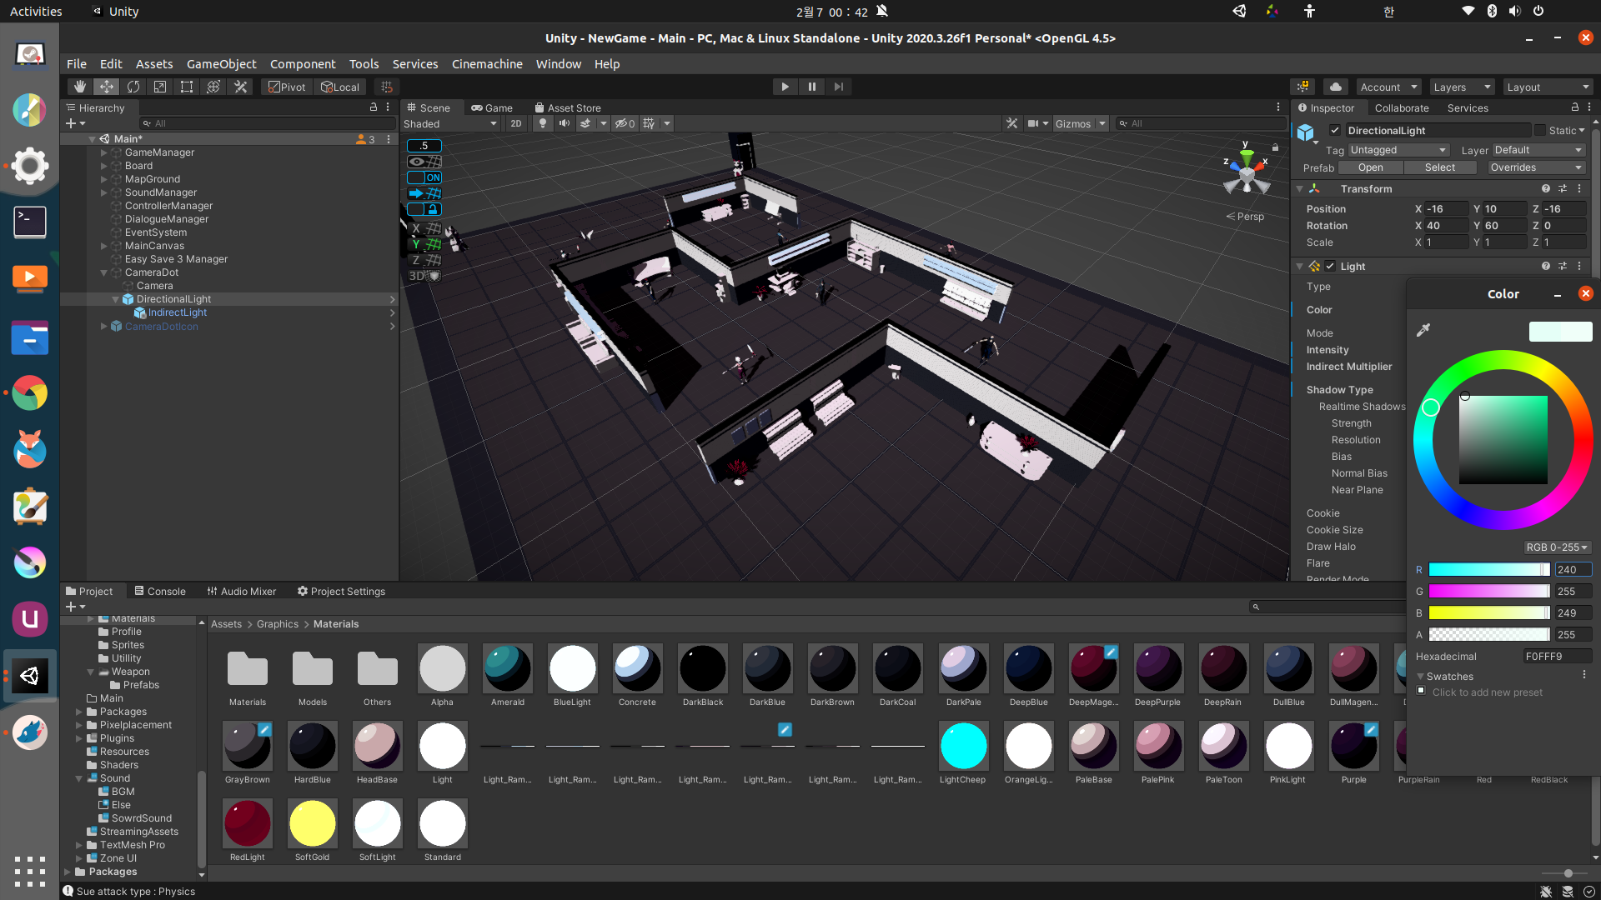
Task: Toggle Local handle rotation
Action: pyautogui.click(x=340, y=87)
